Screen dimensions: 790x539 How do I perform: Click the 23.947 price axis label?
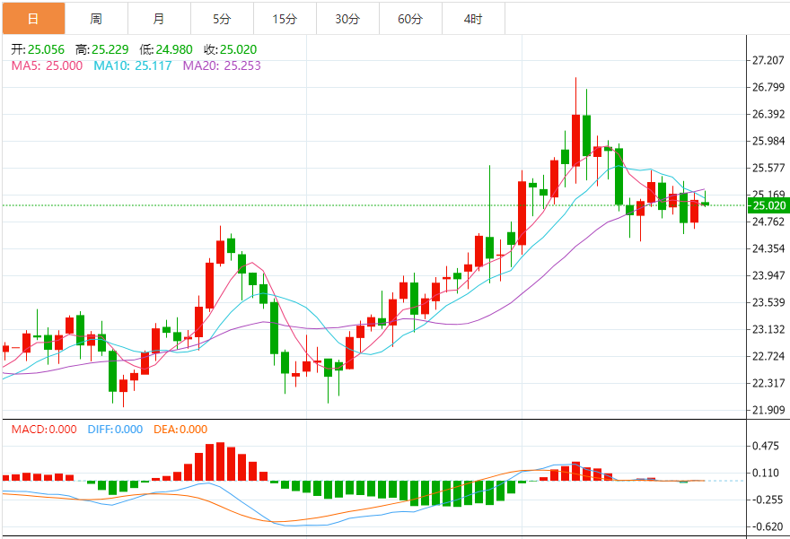click(768, 275)
